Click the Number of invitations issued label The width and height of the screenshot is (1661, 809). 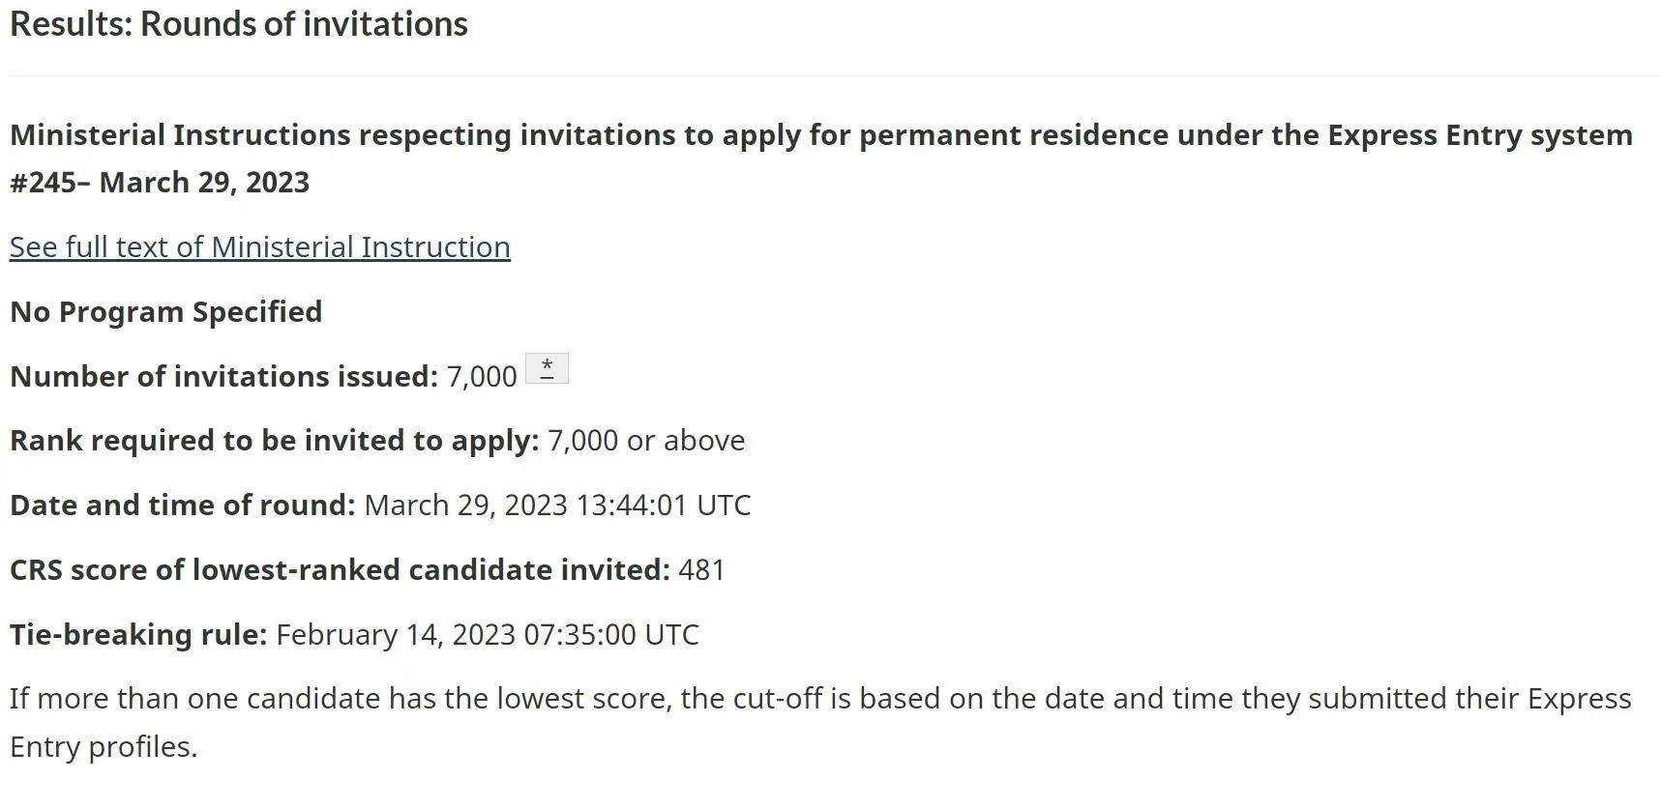pos(223,376)
